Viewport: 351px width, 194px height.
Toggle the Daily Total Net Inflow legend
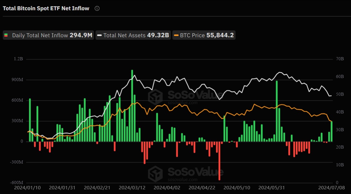click(48, 35)
